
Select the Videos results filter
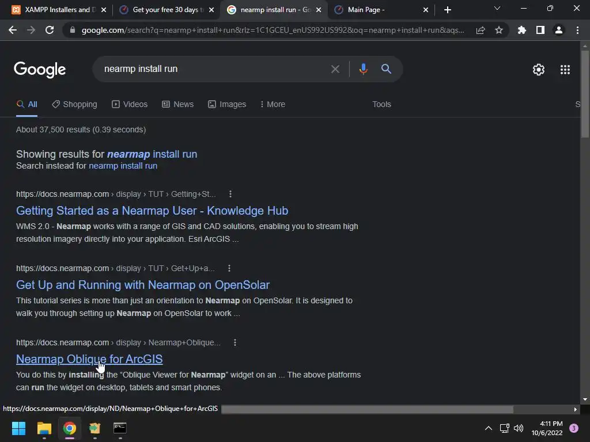coord(130,105)
